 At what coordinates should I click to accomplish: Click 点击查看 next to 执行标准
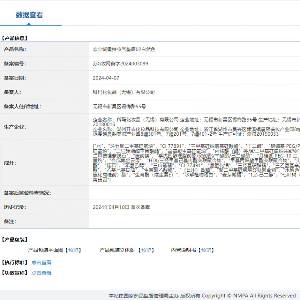point(41,262)
